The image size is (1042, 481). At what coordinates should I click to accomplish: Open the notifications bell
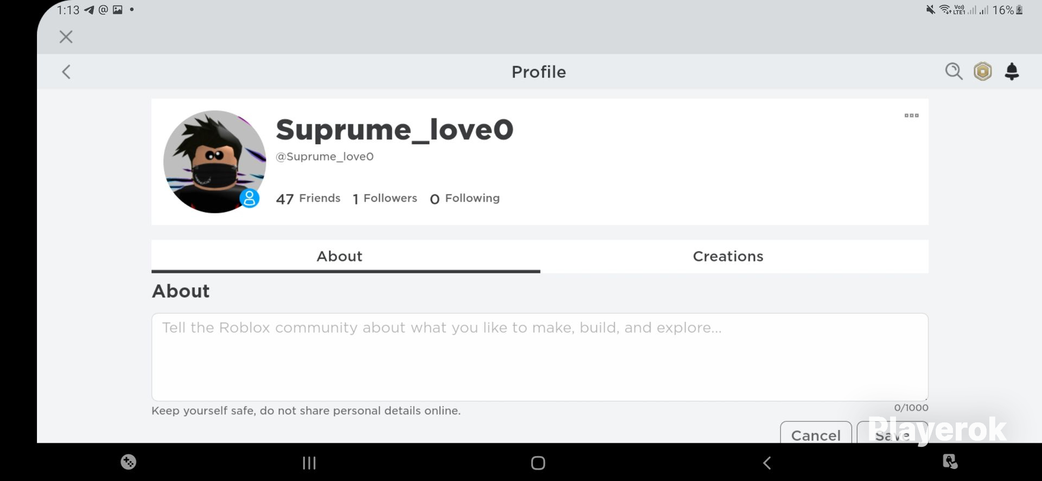[x=1012, y=72]
